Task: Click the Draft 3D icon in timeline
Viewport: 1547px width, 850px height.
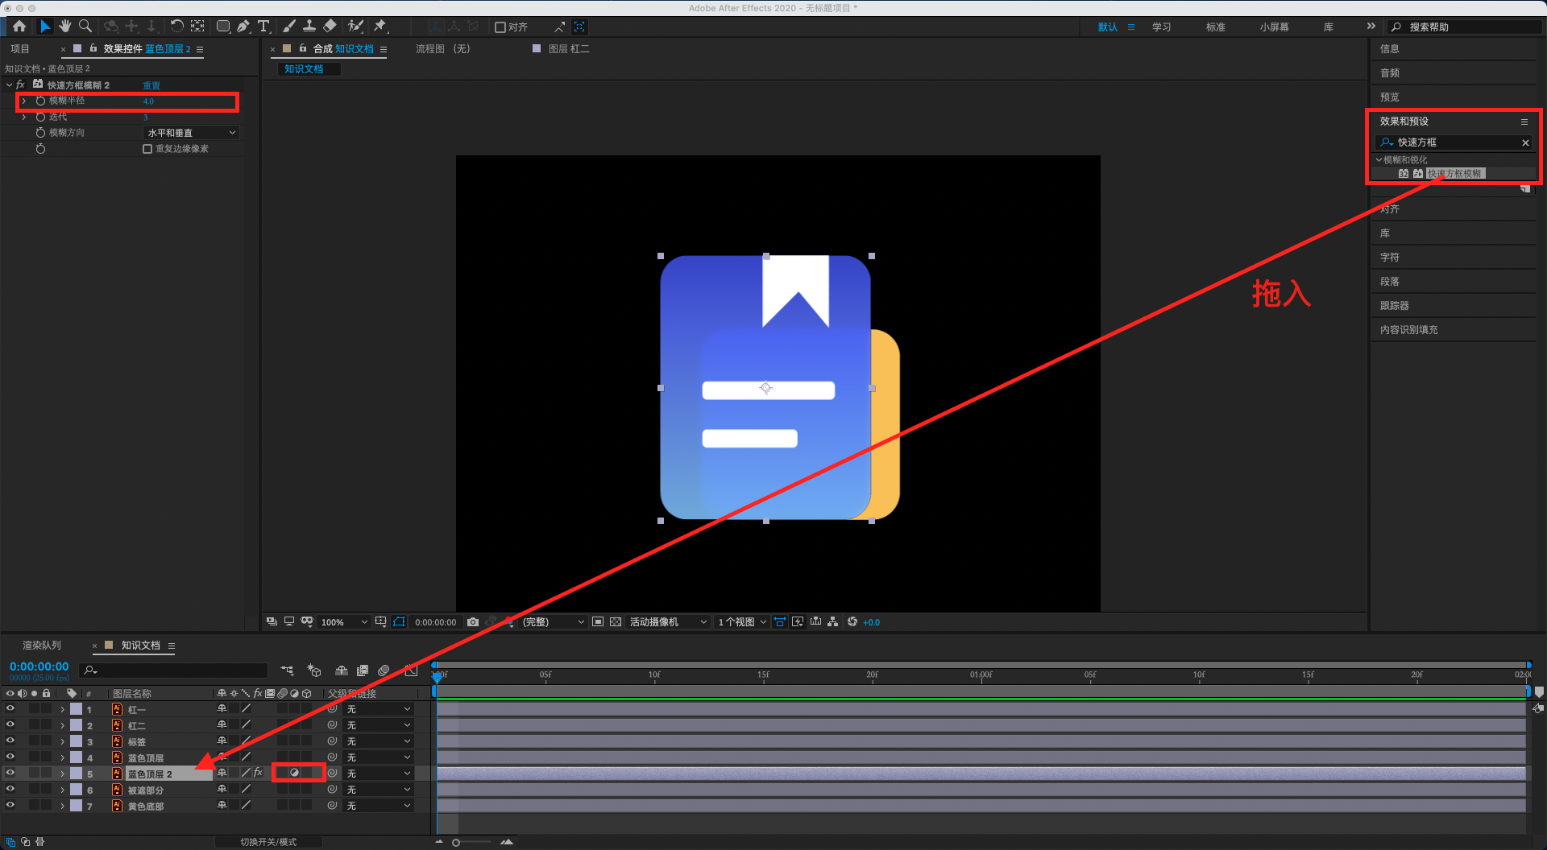Action: (314, 671)
